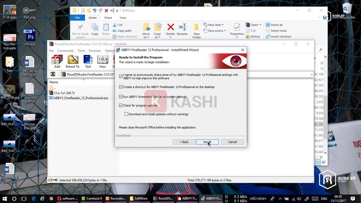Uncheck the anonymous settings sharing checkbox

pos(121,77)
